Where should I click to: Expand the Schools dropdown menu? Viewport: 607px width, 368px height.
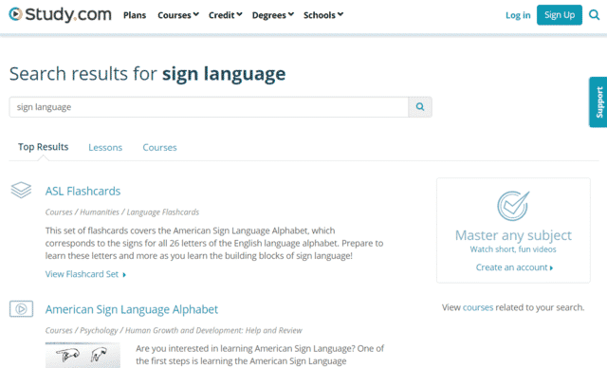tap(323, 15)
